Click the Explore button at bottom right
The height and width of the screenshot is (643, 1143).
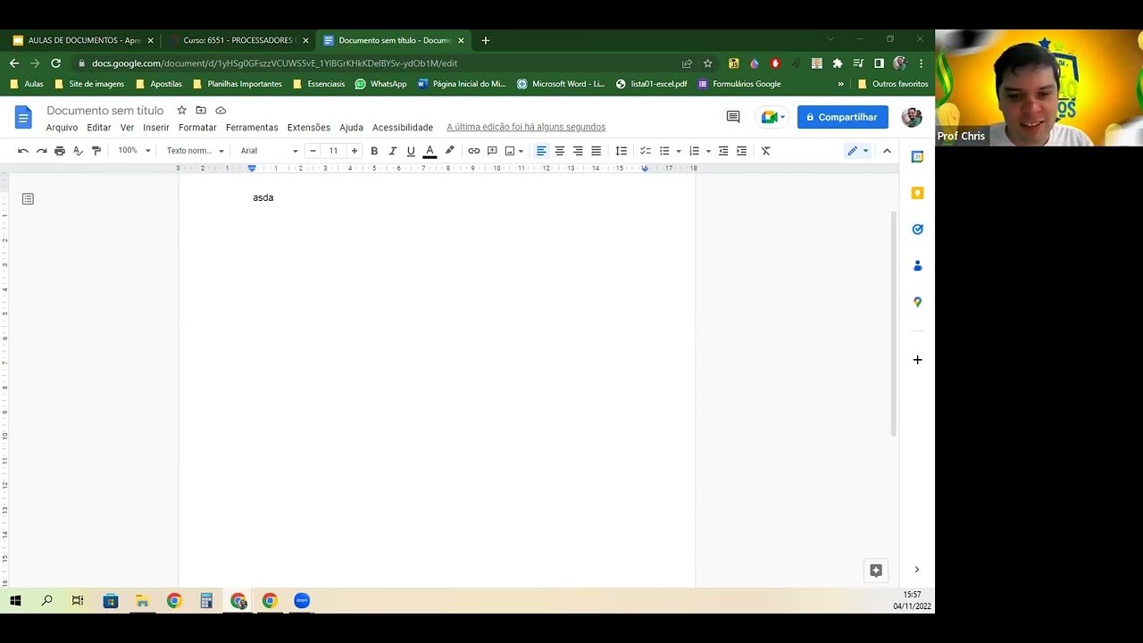click(876, 571)
